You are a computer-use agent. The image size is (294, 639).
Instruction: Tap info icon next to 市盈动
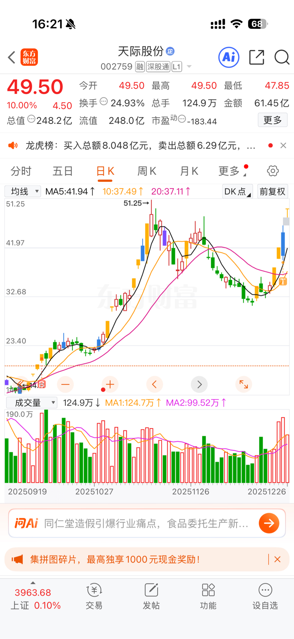point(182,119)
